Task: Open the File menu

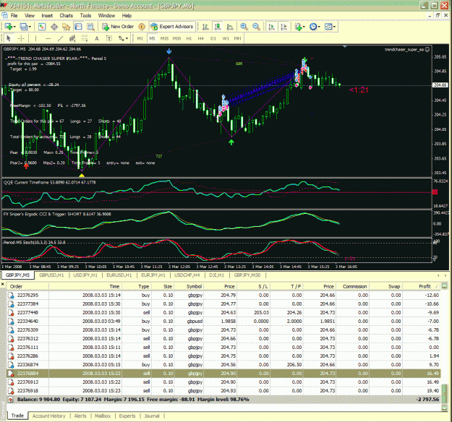Action: (14, 16)
